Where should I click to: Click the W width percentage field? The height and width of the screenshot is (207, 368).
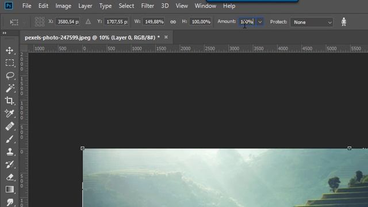pyautogui.click(x=154, y=22)
